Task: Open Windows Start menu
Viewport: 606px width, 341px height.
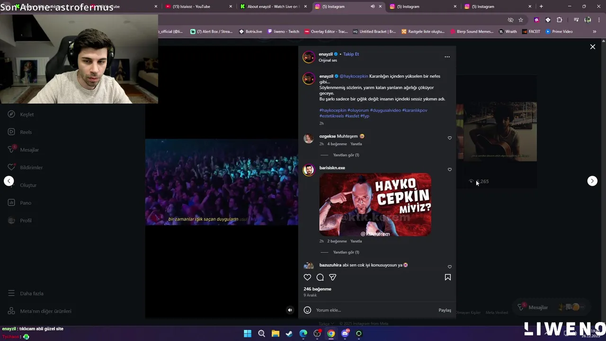Action: tap(248, 334)
